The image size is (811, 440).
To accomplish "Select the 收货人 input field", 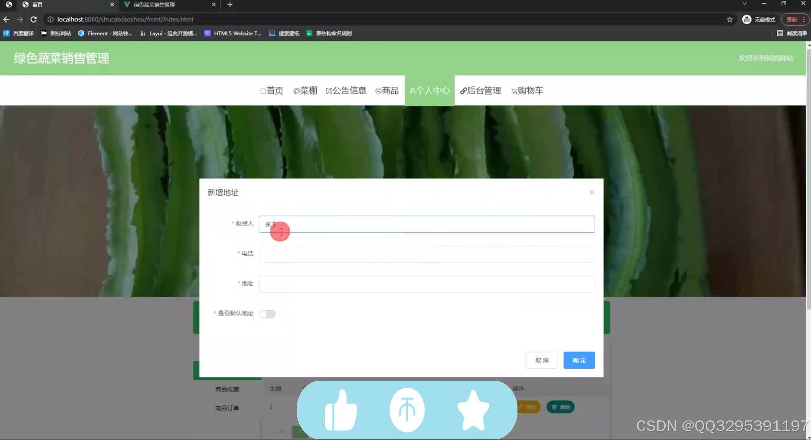I will coord(427,224).
